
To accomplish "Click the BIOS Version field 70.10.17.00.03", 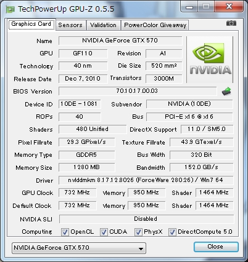I will point(138,91).
